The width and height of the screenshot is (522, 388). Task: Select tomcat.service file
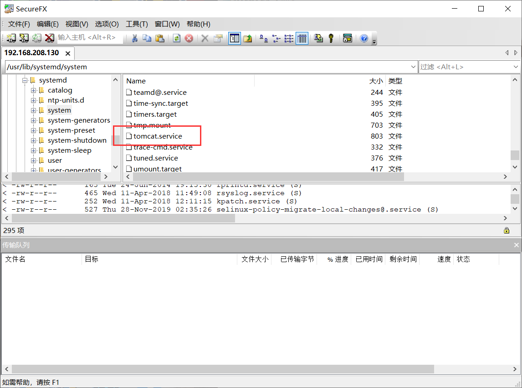point(158,136)
